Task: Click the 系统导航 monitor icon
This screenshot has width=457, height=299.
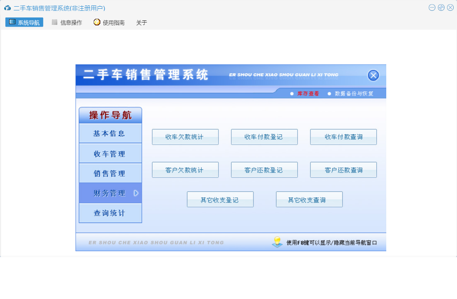Action: 12,22
